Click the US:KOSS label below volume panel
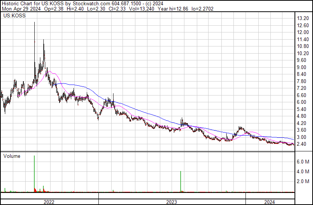This screenshot has width=313, height=205. pos(12,196)
